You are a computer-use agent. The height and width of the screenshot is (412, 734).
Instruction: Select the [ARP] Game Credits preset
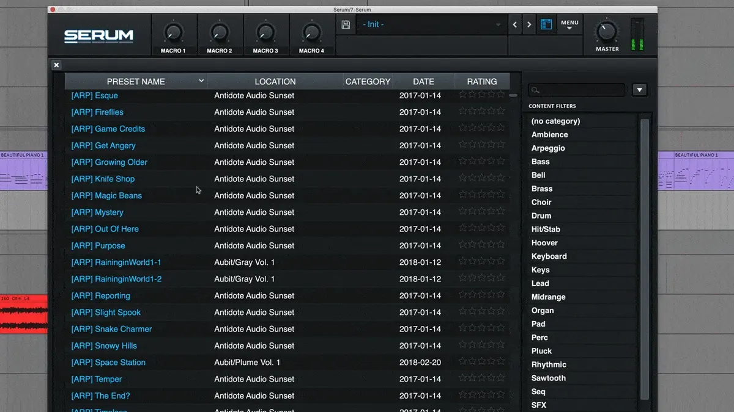point(108,129)
